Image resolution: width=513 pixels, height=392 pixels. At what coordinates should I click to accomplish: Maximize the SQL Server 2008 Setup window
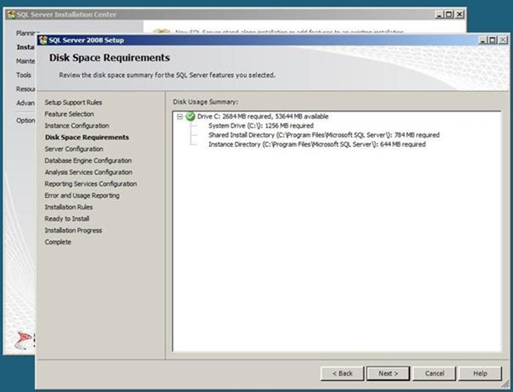[493, 40]
